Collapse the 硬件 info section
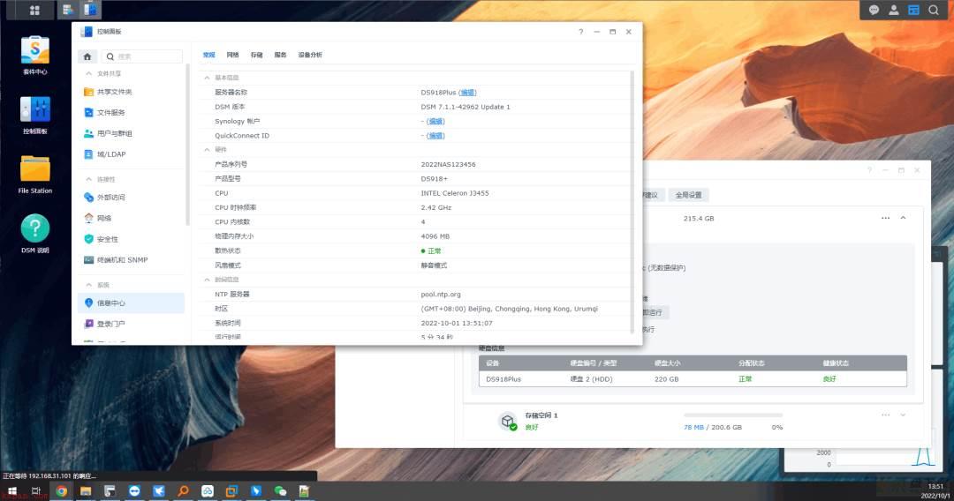Screen dimensions: 954x501 [x=207, y=149]
